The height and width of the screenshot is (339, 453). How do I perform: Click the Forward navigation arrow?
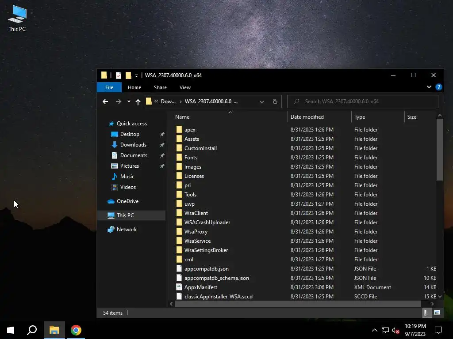119,102
